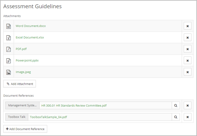Click the PowerPoint file icon
This screenshot has height=136, width=197.
[9, 61]
